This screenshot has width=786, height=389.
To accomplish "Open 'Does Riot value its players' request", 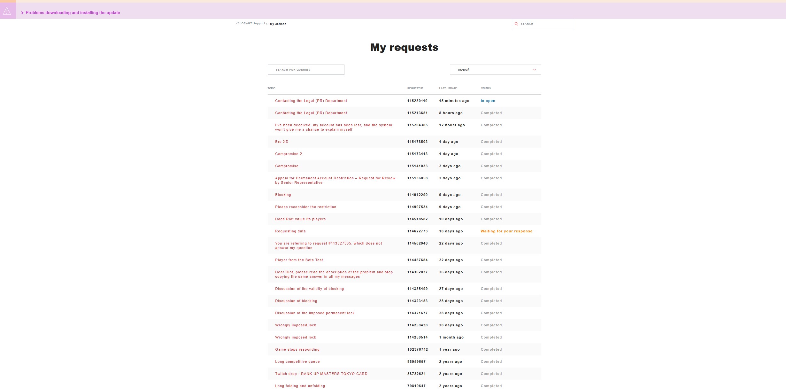I will pos(300,219).
